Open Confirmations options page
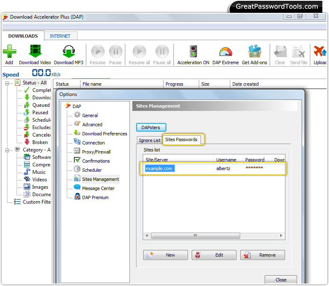Viewport: 329px width, 286px height. pyautogui.click(x=92, y=161)
